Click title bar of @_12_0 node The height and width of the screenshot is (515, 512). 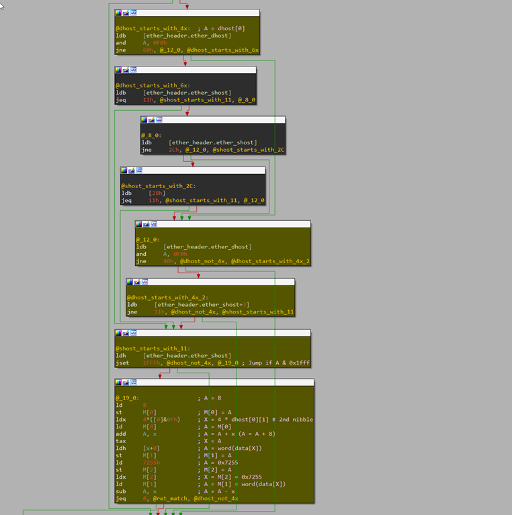point(223,224)
